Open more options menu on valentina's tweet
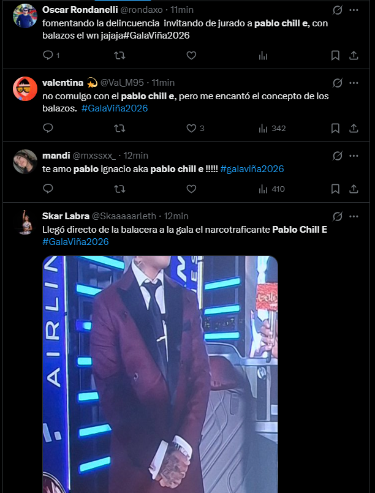 click(x=354, y=83)
